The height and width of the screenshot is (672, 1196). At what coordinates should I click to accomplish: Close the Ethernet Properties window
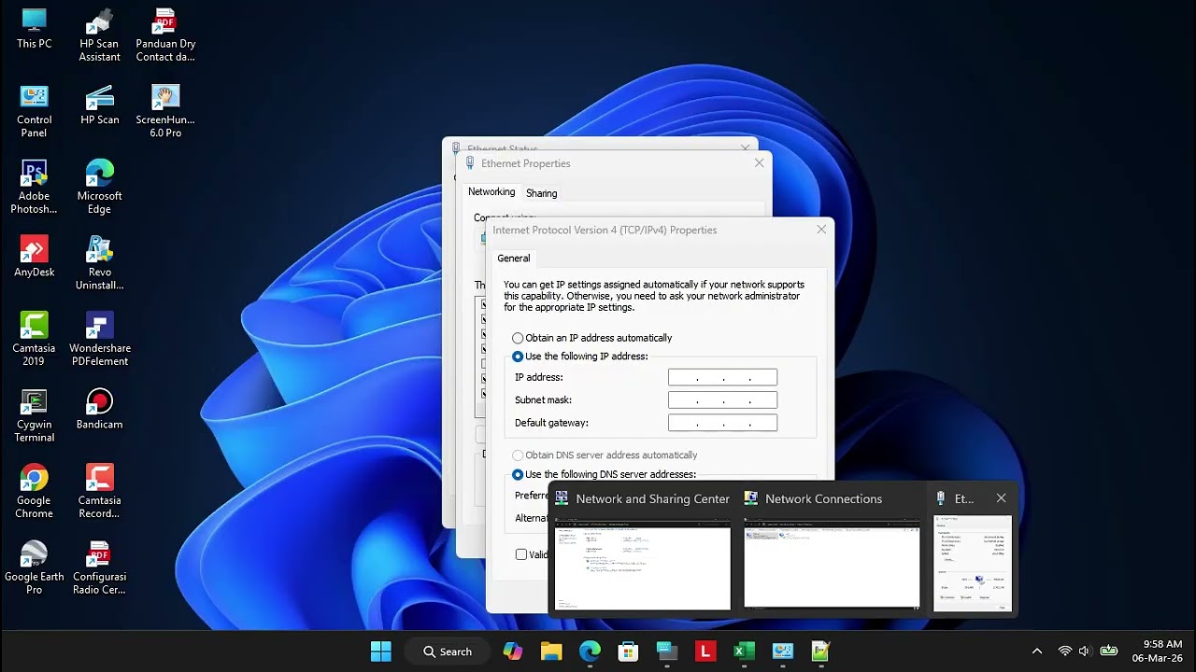pos(759,163)
